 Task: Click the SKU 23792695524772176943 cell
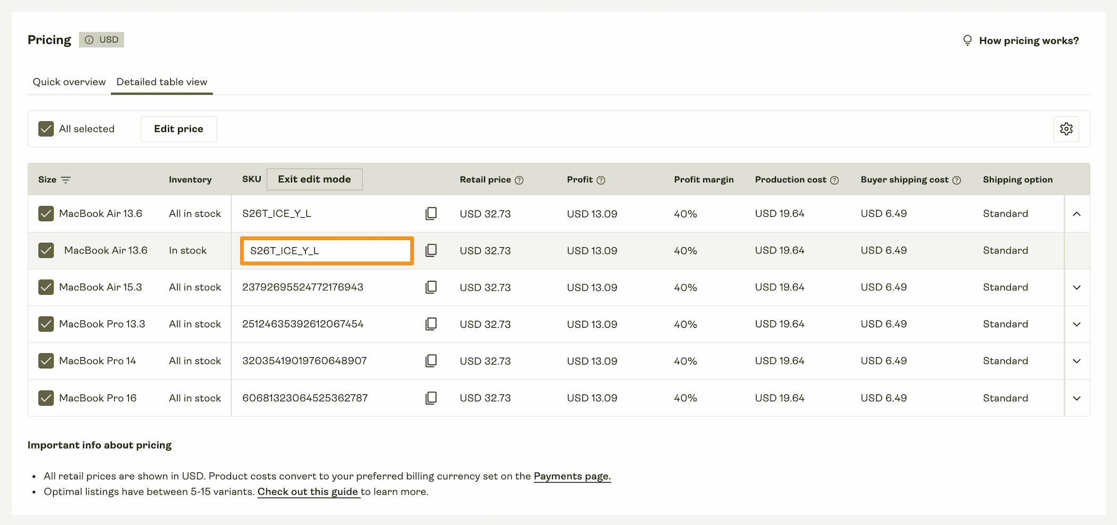coord(303,287)
